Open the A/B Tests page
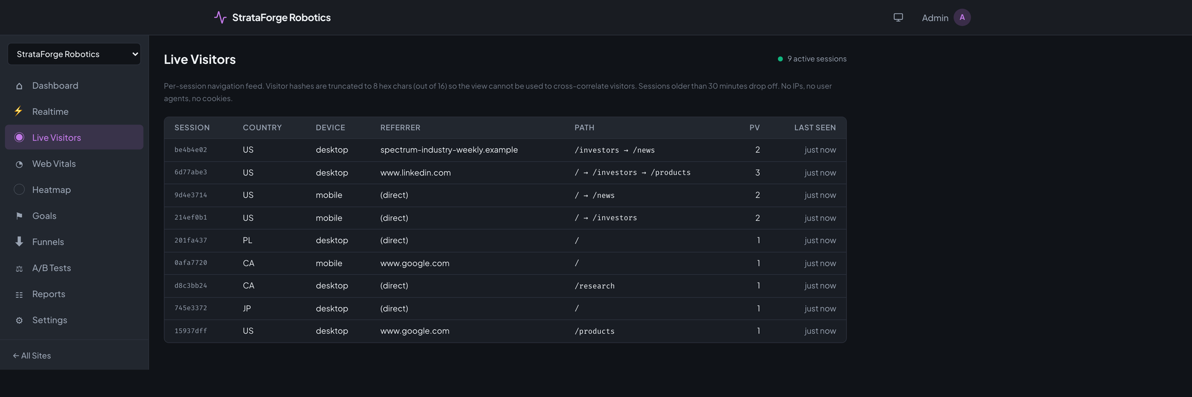 (74, 268)
